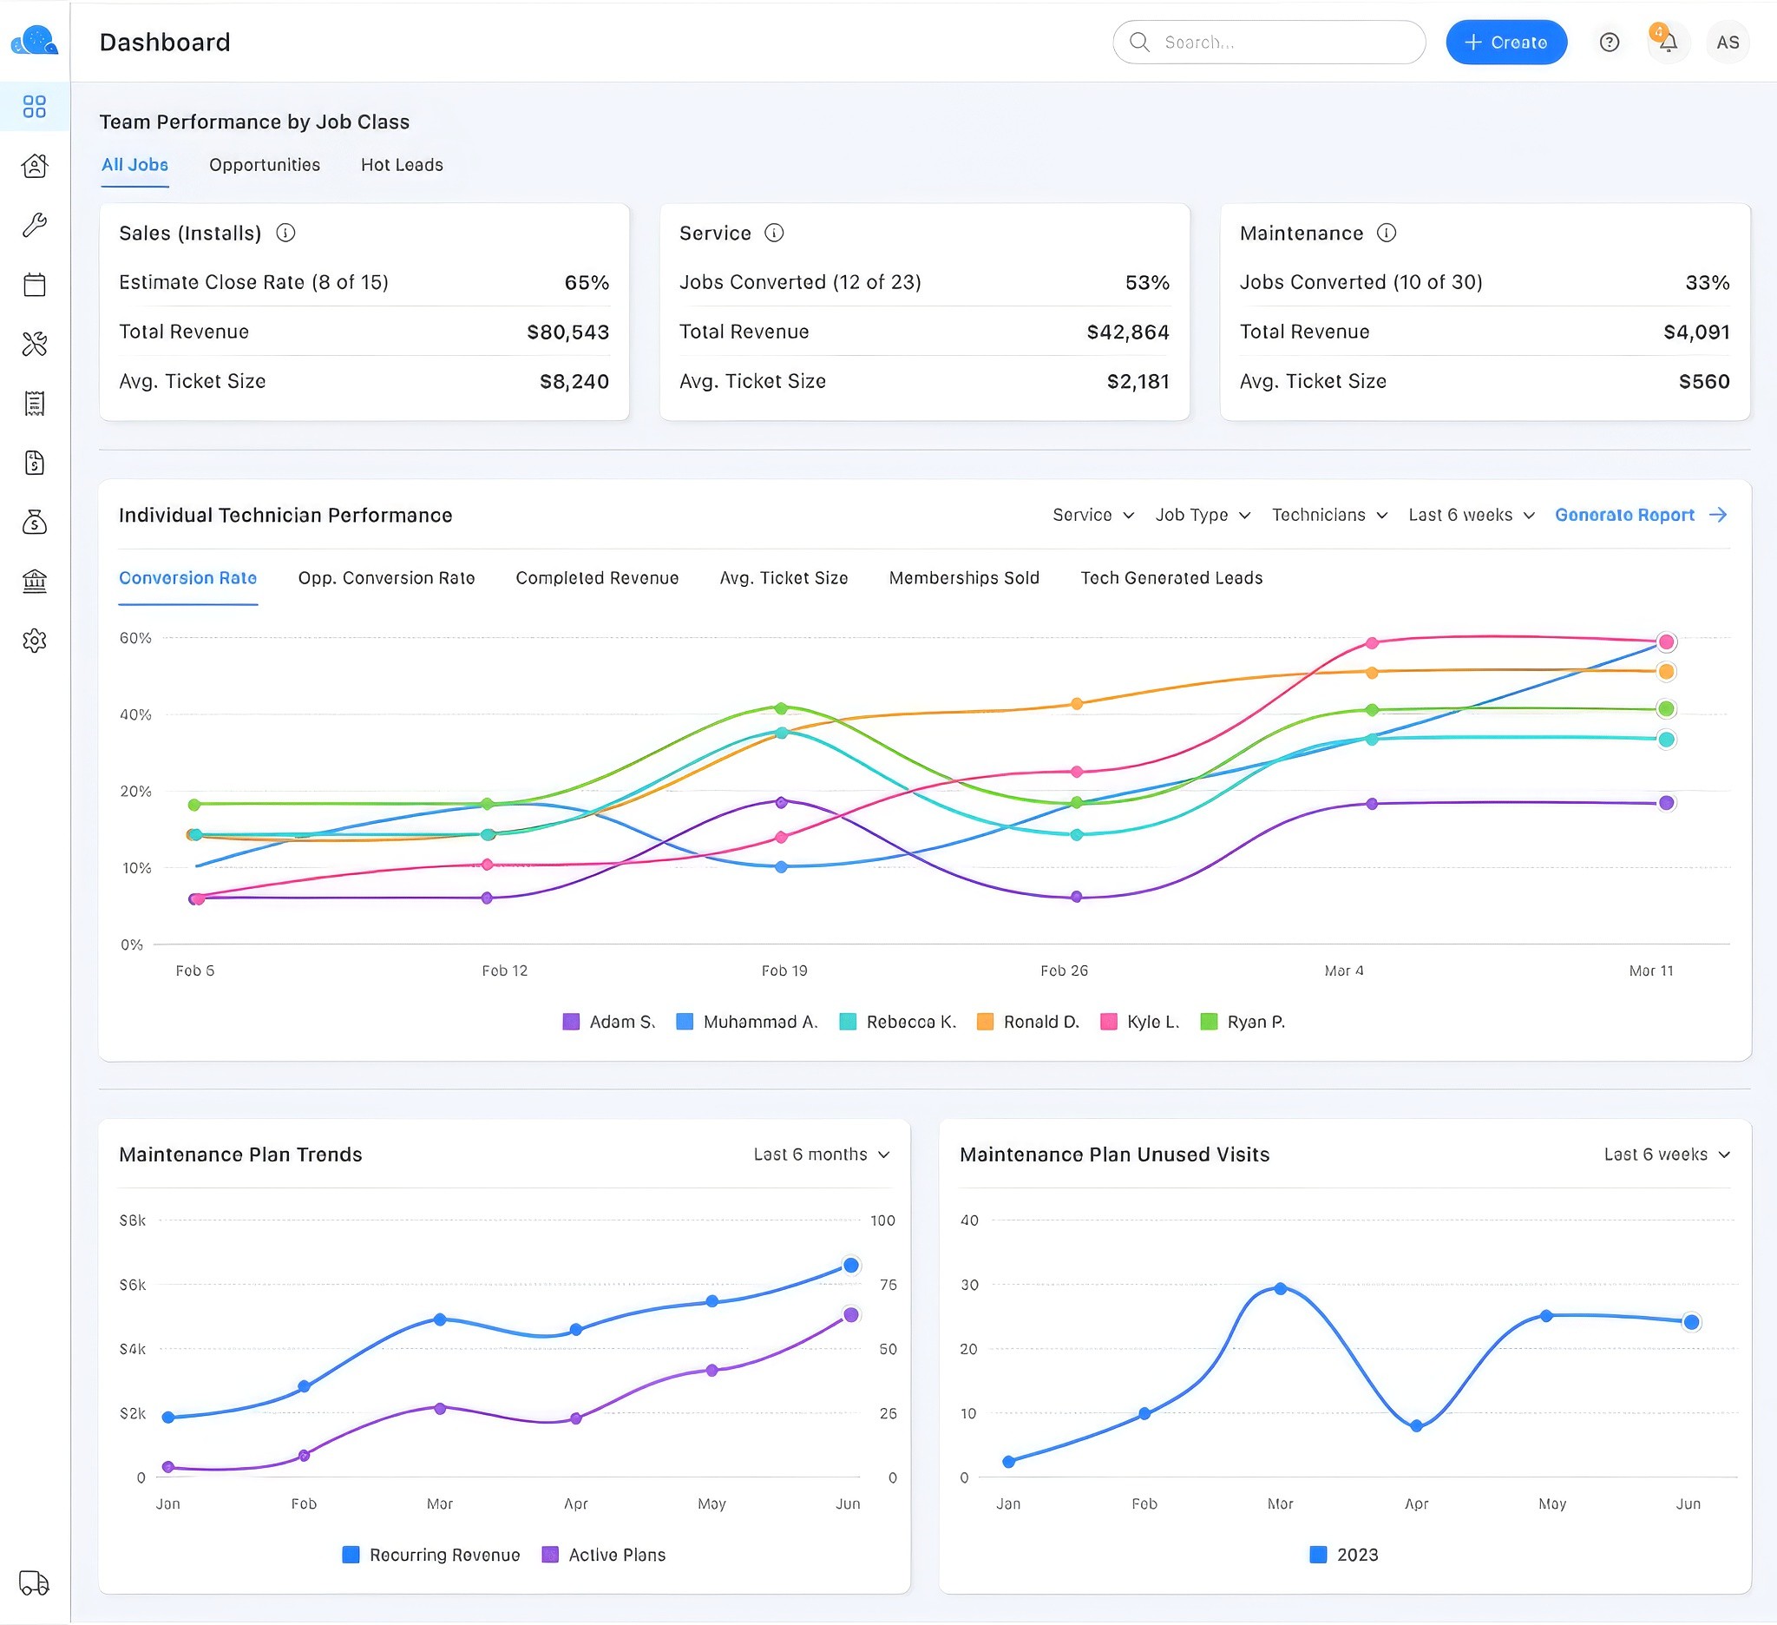Open the delivery truck sidebar icon
The height and width of the screenshot is (1625, 1777).
coord(35,1582)
